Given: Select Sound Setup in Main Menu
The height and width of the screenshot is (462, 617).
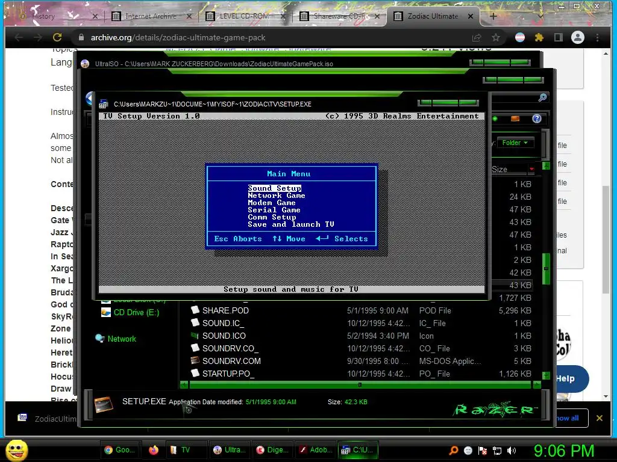Looking at the screenshot, I should pos(274,188).
